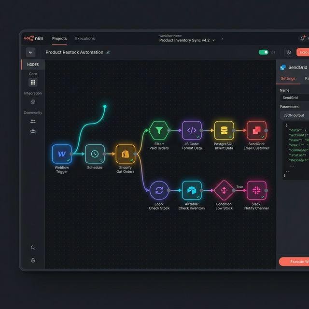Switch to the Settings tab in panel
The height and width of the screenshot is (309, 309).
tap(288, 78)
